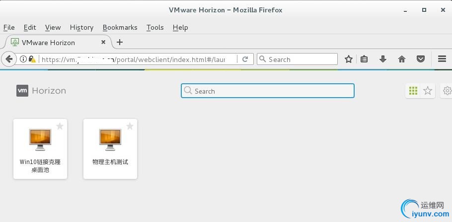
Task: Click the Horizon Search field
Action: [x=268, y=91]
